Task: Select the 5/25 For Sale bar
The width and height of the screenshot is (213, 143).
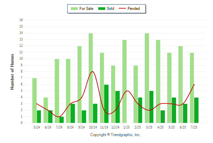Action: click(169, 88)
